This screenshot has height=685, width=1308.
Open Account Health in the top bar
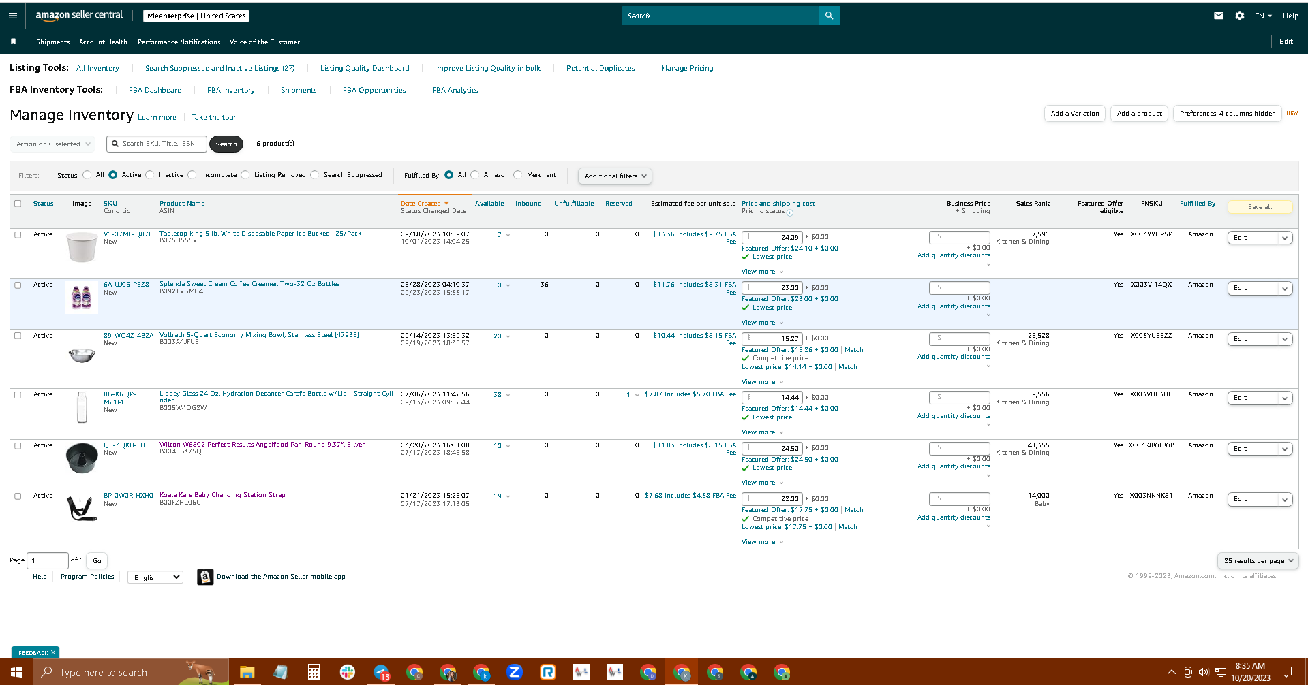103,42
